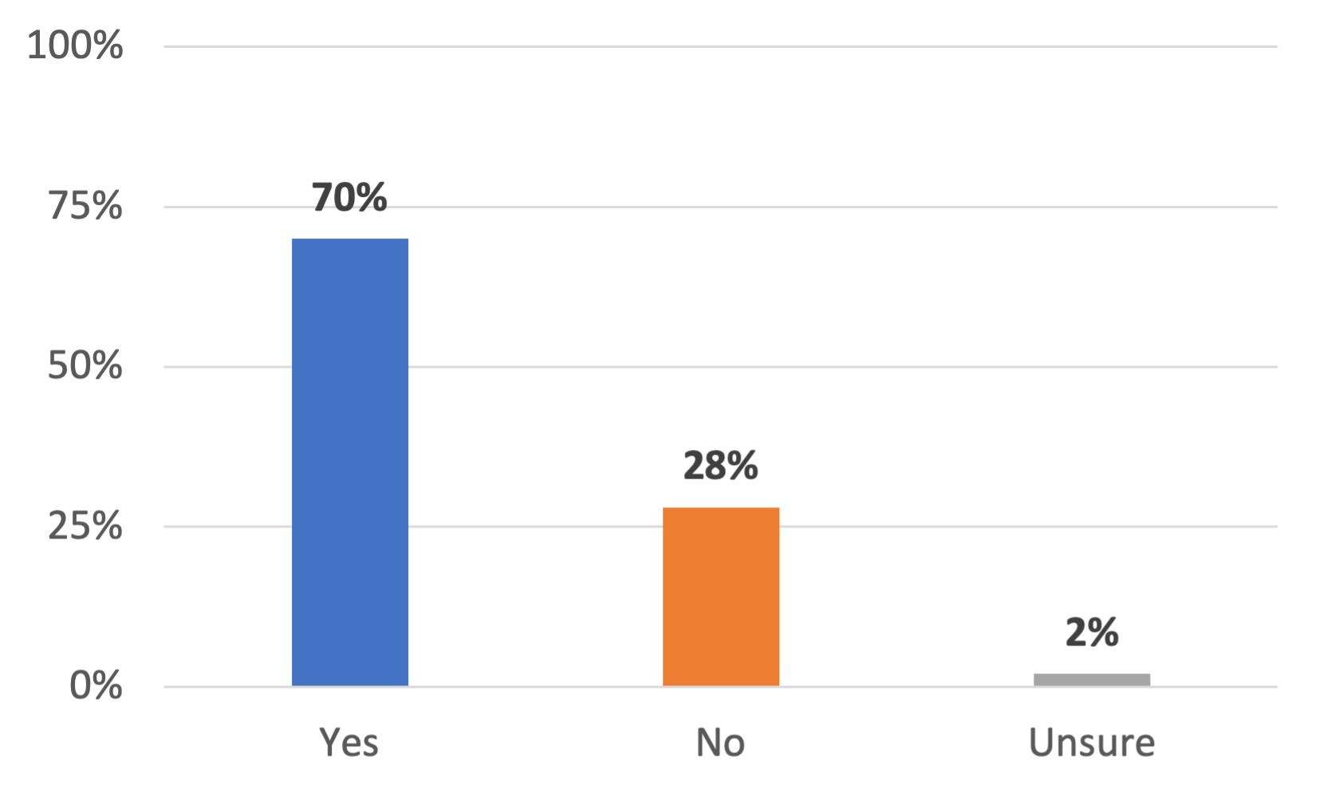This screenshot has height=797, width=1323.
Task: Click the 0% y-axis label
Action: [x=96, y=686]
